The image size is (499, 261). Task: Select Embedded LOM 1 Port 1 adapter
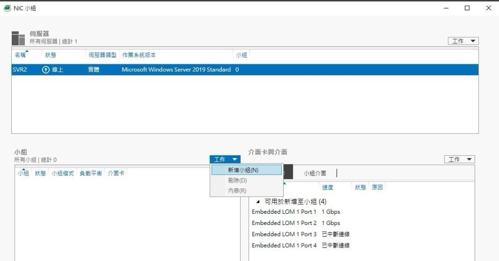pos(284,212)
